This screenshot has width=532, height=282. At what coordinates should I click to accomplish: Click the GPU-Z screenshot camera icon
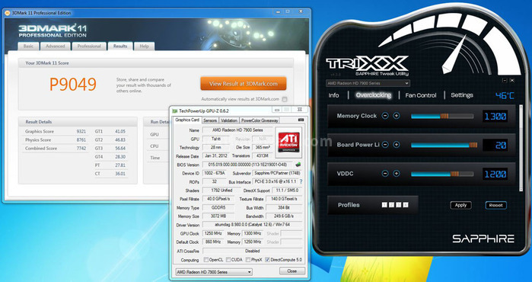click(x=301, y=120)
